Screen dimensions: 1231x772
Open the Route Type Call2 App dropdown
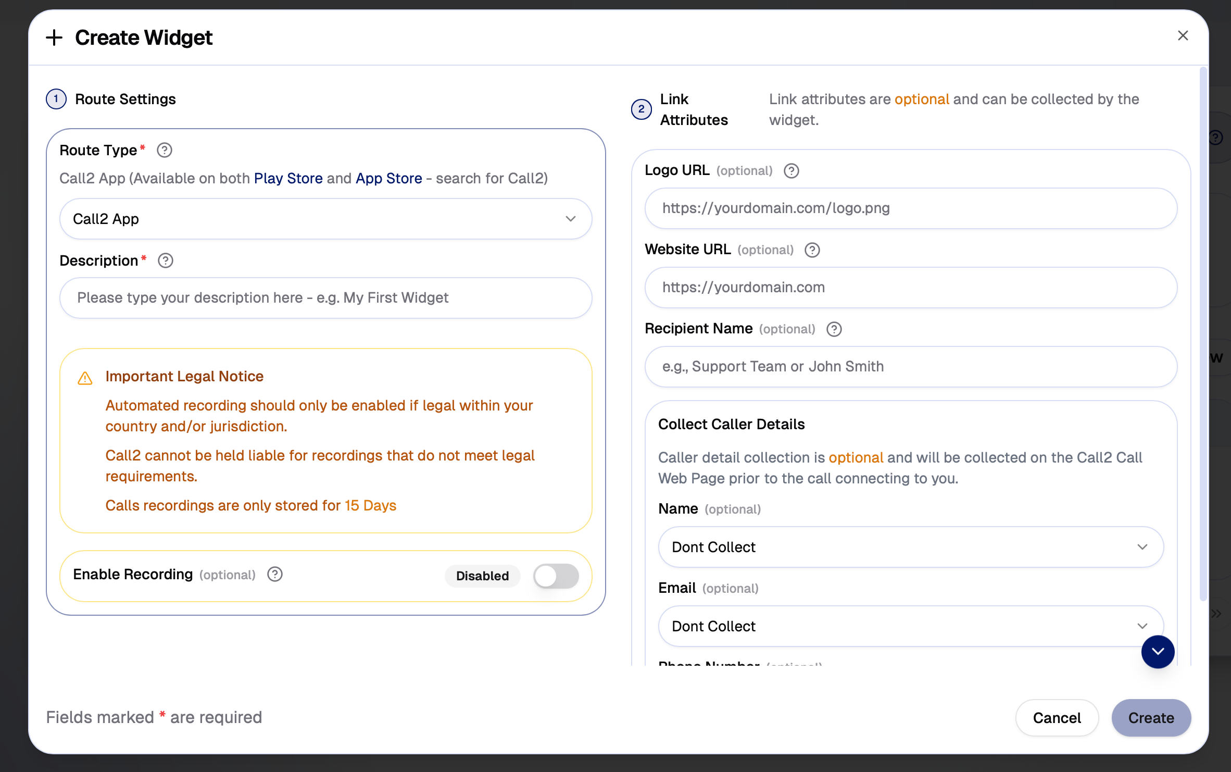pos(325,219)
